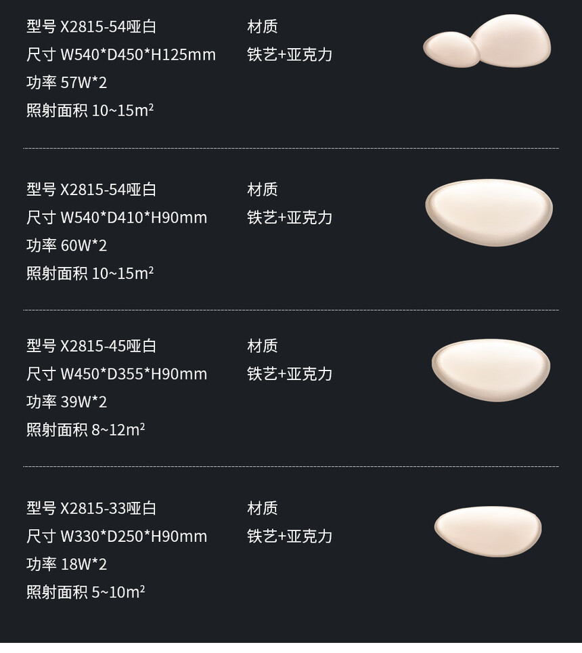582x653 pixels.
Task: Click 照射面积 5~10m² text
Action: tap(86, 592)
